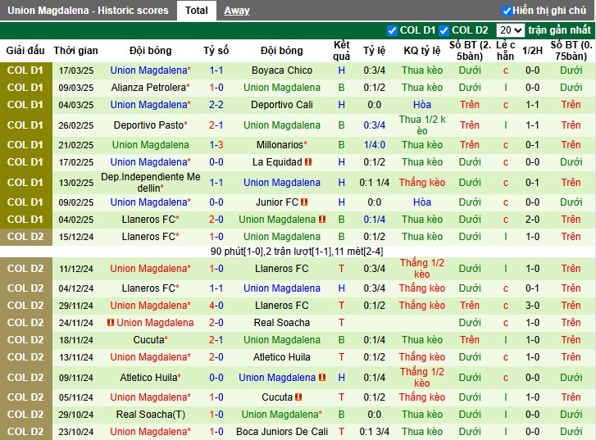Open Real Soacha(T) team on 29/10/24
This screenshot has width=596, height=440.
(x=151, y=415)
